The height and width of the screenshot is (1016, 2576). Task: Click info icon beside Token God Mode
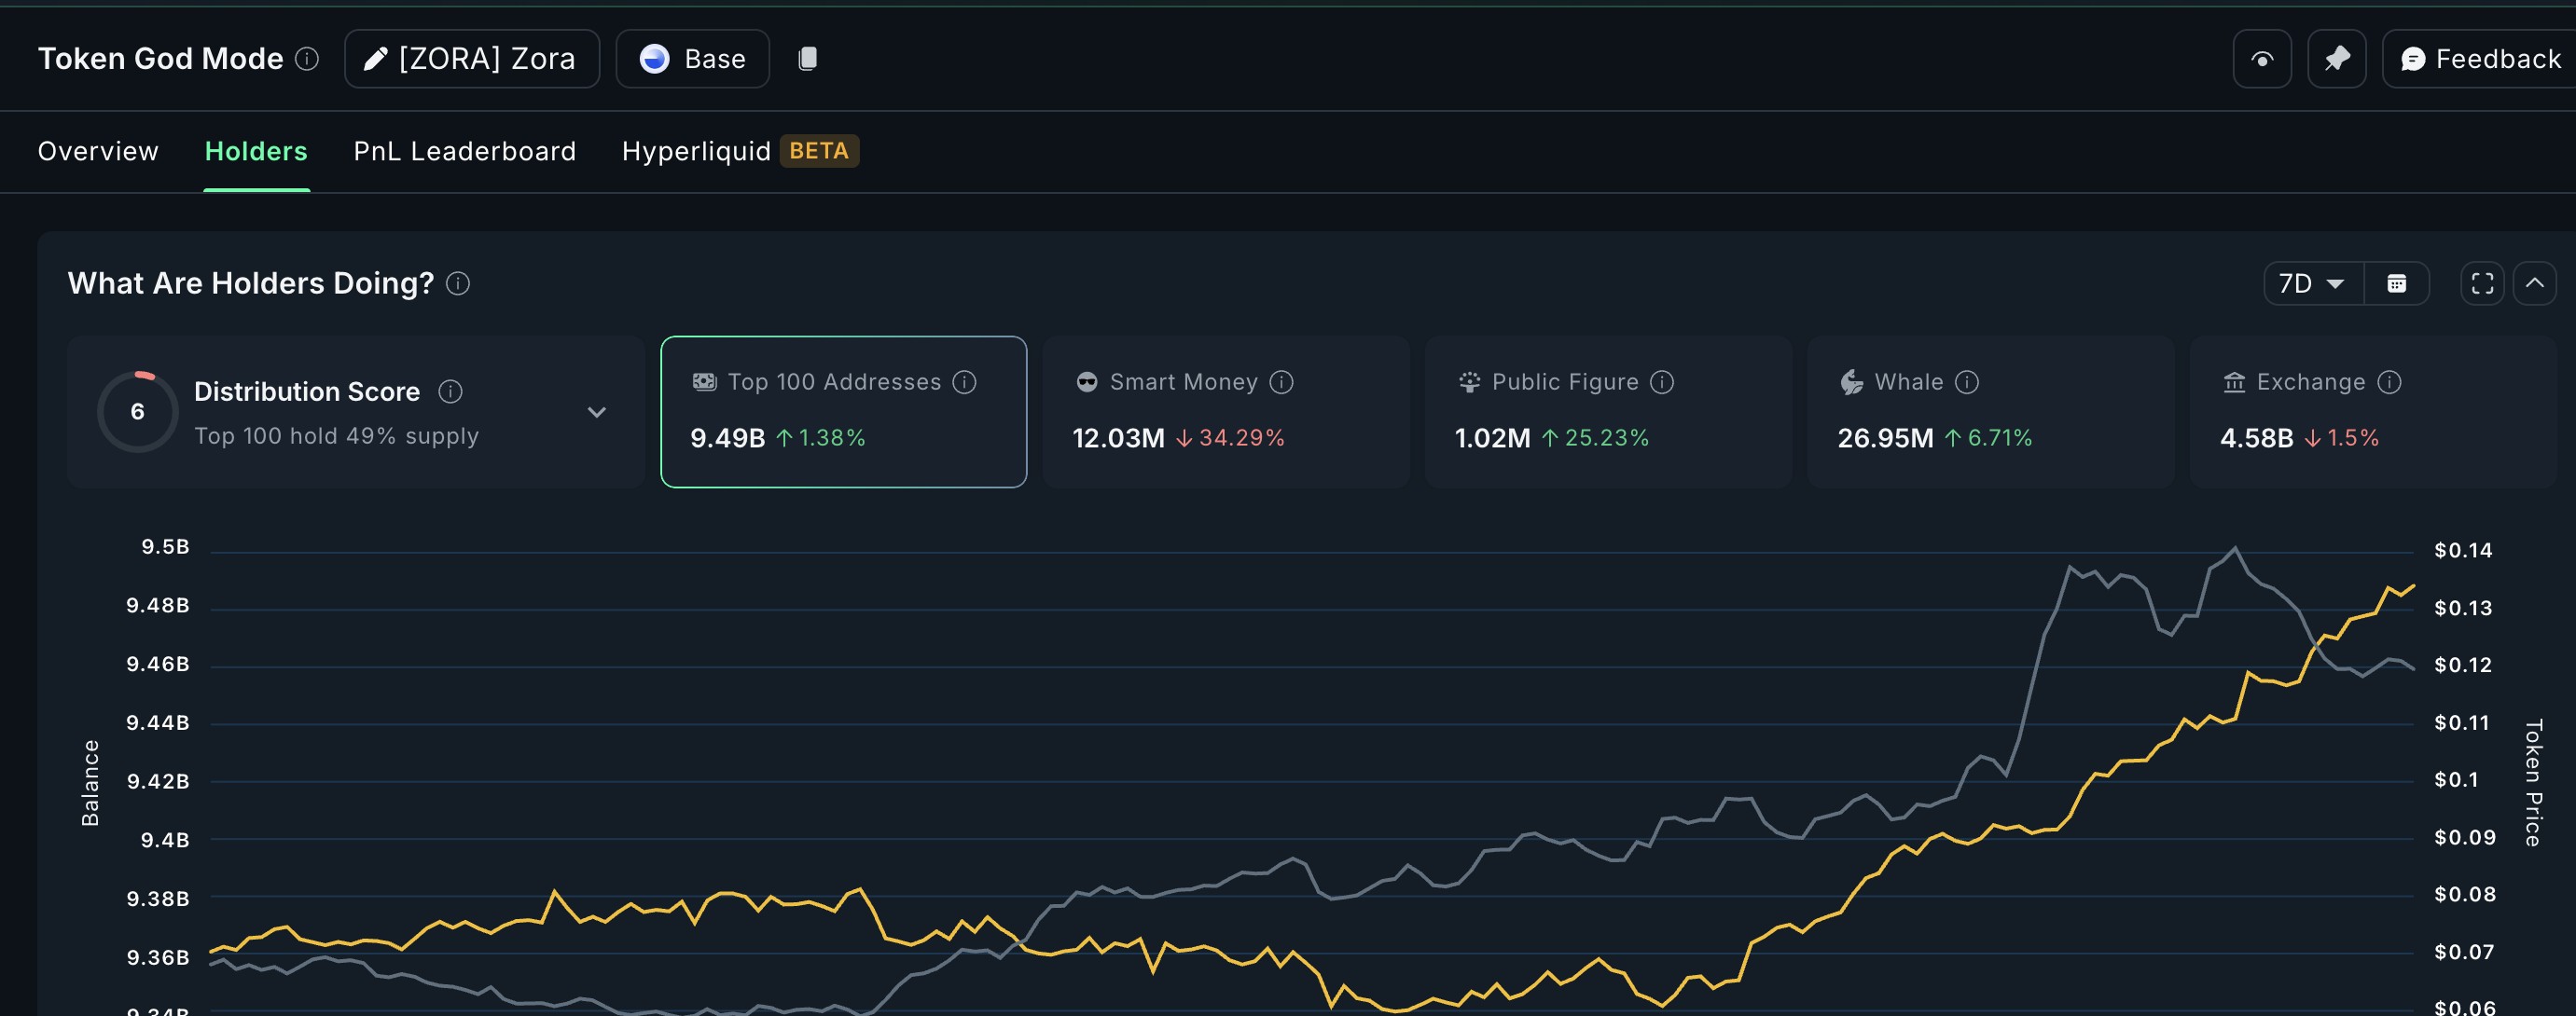coord(308,59)
